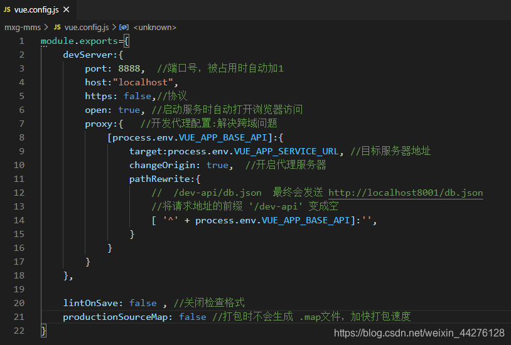Click the /dev-api/db.json comment text
The height and width of the screenshot is (345, 511).
217,193
